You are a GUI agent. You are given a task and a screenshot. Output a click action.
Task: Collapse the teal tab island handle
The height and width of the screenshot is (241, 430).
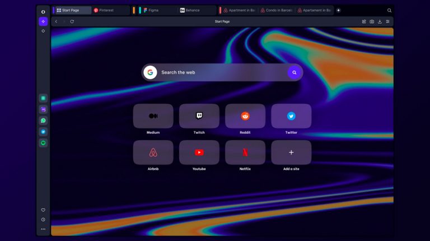140,11
